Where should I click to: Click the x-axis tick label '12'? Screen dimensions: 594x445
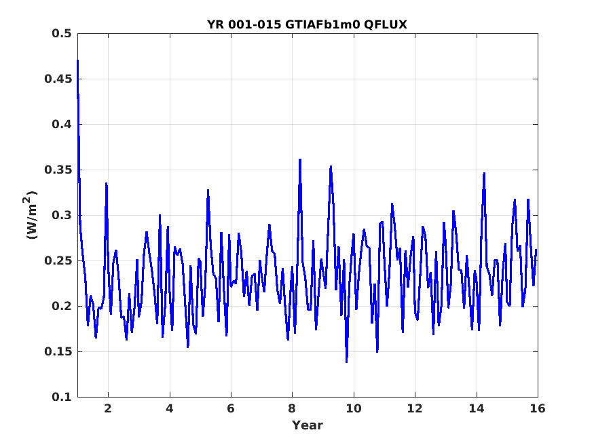[x=415, y=408]
